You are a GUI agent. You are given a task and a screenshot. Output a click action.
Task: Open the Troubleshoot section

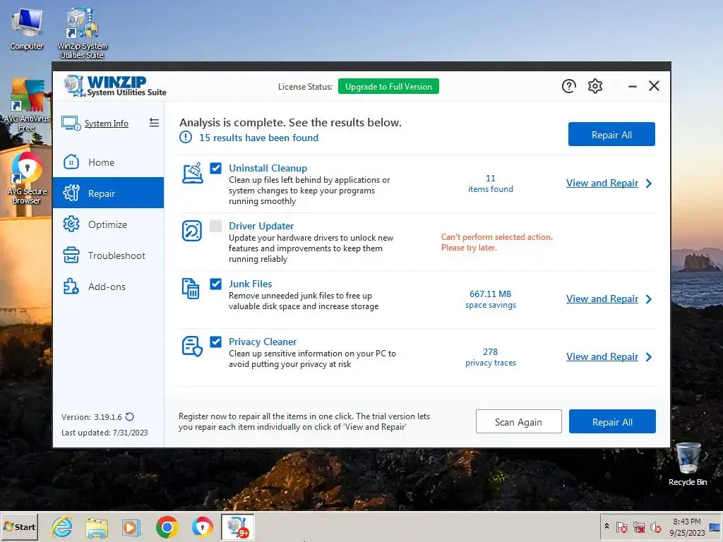[x=108, y=255]
